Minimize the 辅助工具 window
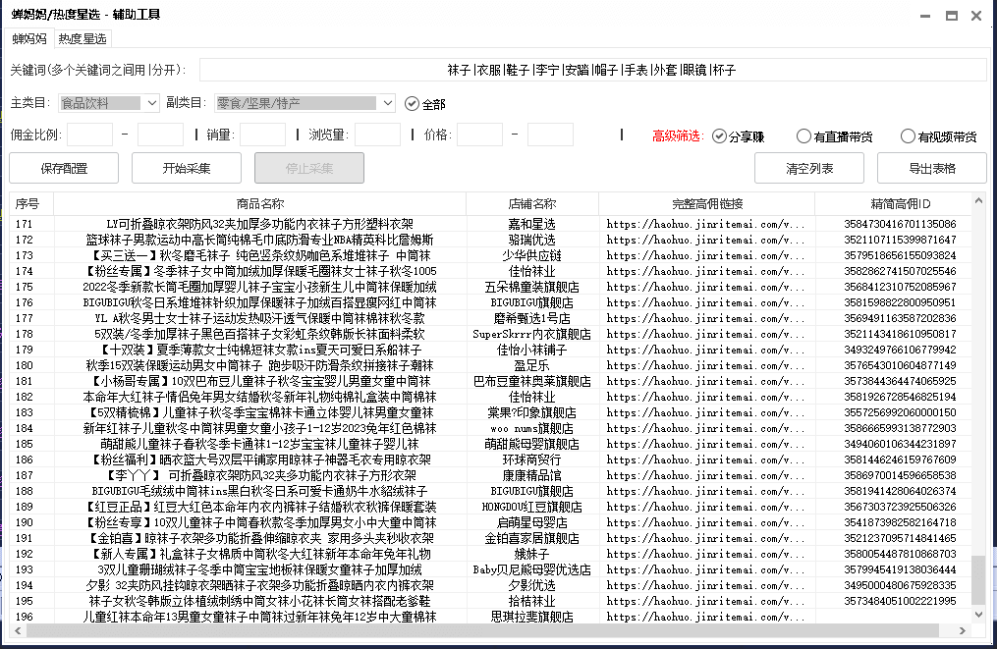Screen dimensions: 997x649 click(925, 16)
